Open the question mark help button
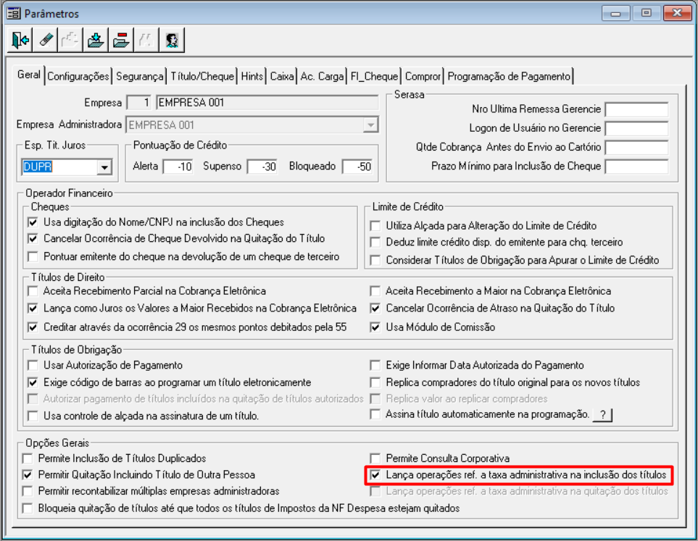 [602, 415]
